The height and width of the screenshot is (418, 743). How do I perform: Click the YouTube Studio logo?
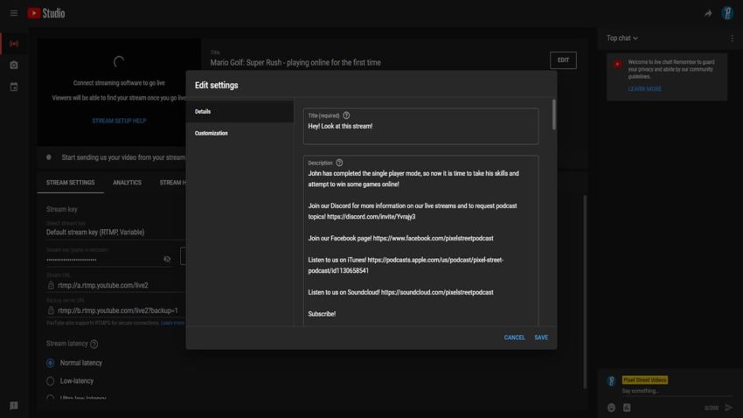click(x=46, y=13)
